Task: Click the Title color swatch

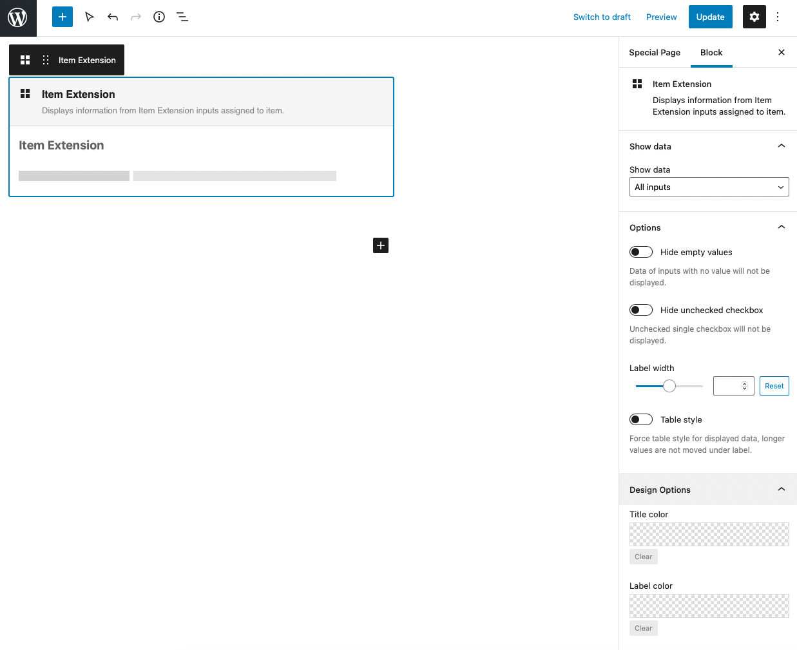Action: point(709,534)
